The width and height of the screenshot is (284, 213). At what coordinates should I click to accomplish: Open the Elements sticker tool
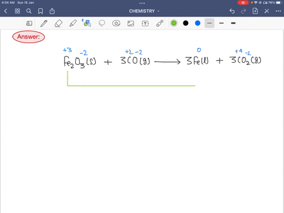coord(116,23)
